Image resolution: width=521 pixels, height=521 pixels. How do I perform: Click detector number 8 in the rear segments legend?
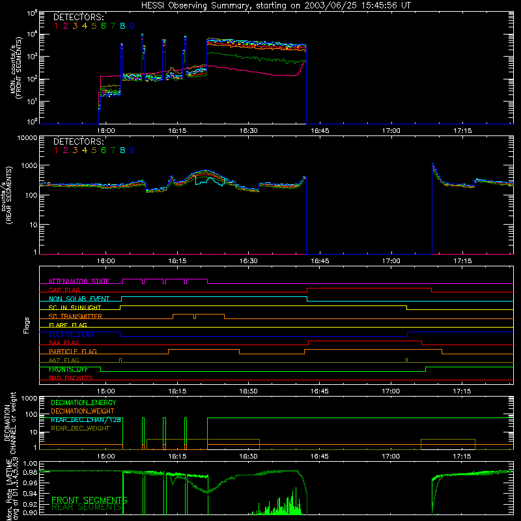click(122, 150)
